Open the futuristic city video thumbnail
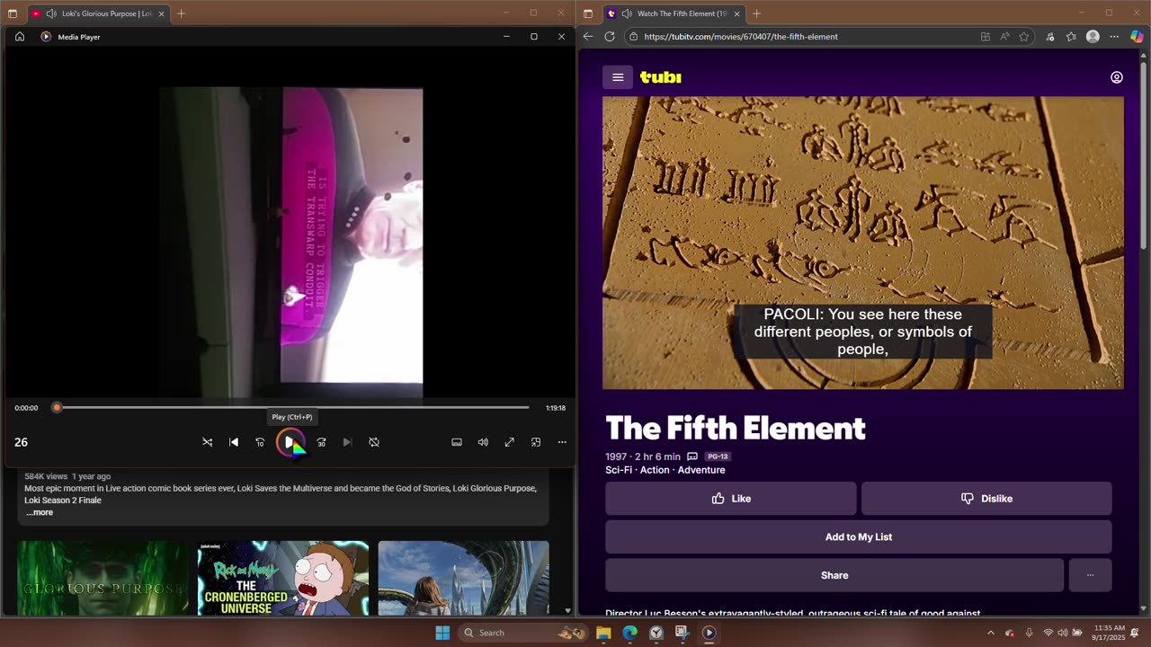The image size is (1151, 647). [x=464, y=579]
